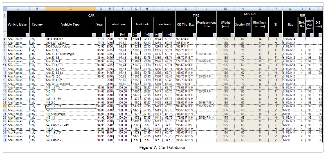Image resolution: width=326 pixels, height=154 pixels.
Task: Select column P header
Action: [x=275, y=9]
